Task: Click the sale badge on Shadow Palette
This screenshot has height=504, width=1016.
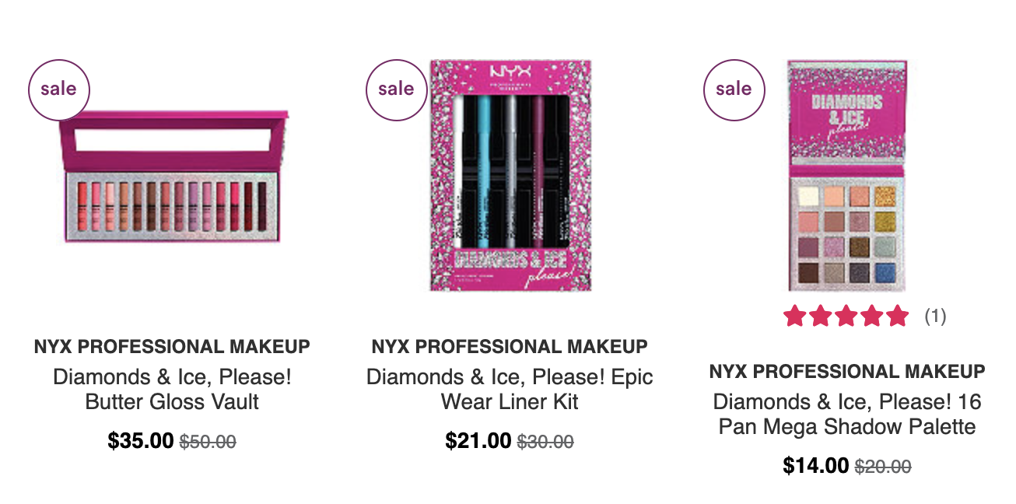Action: click(734, 89)
